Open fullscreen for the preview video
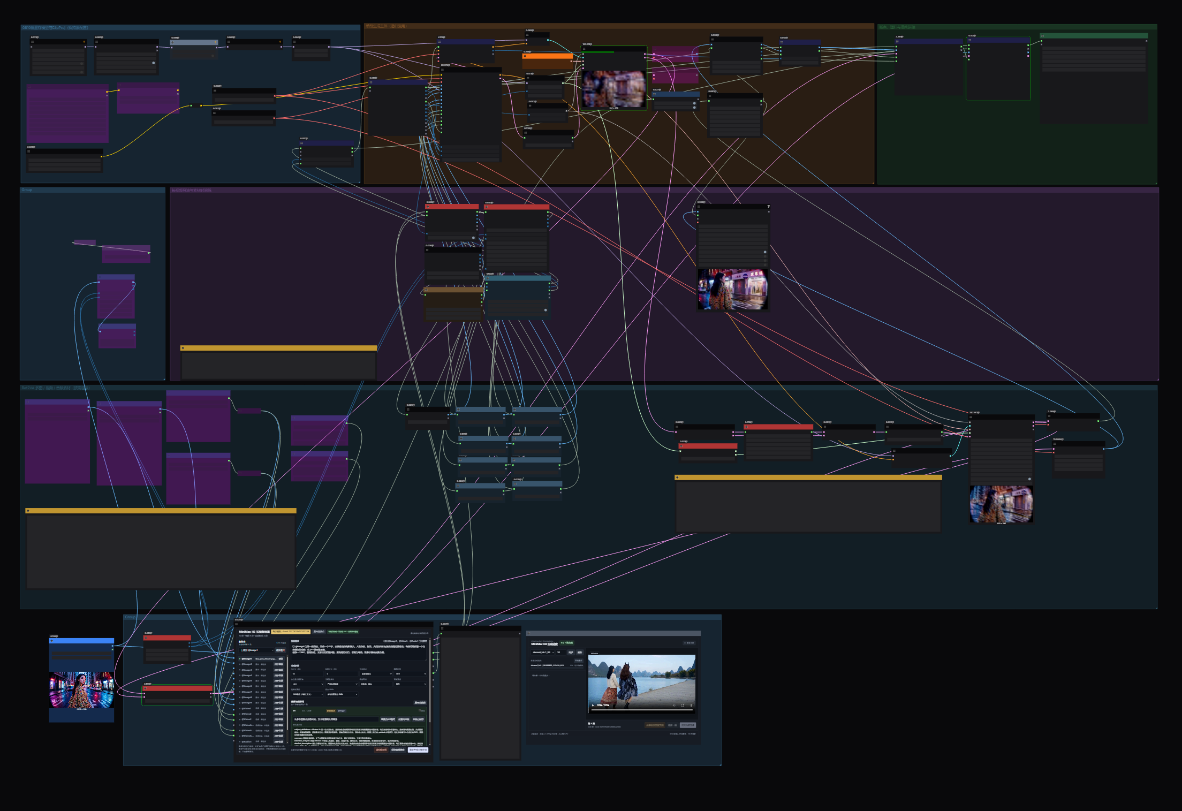Image resolution: width=1182 pixels, height=811 pixels. (x=683, y=705)
